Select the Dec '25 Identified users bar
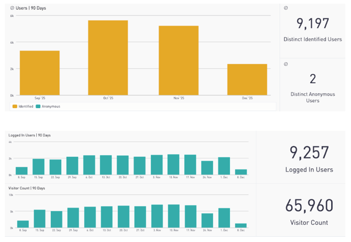This screenshot has height=242, width=351. click(247, 79)
